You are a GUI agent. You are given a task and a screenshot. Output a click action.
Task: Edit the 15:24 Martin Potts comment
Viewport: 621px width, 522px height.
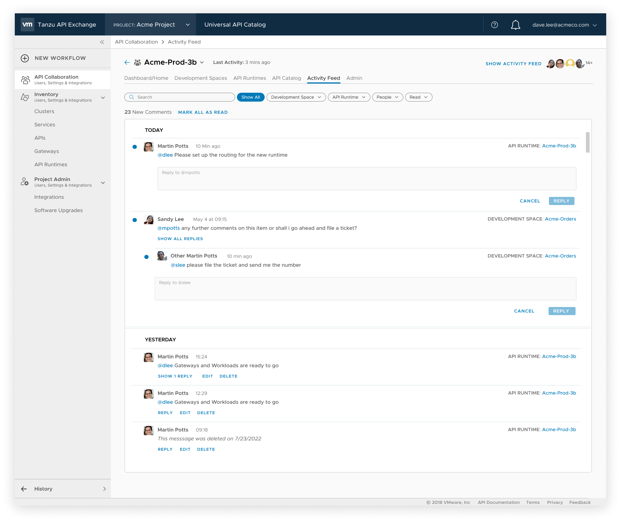pos(207,376)
